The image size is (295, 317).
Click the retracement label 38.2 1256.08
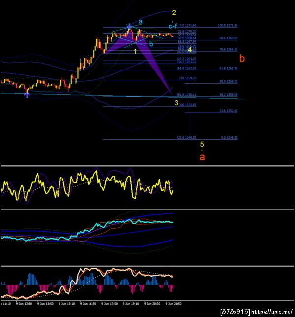tap(229, 95)
